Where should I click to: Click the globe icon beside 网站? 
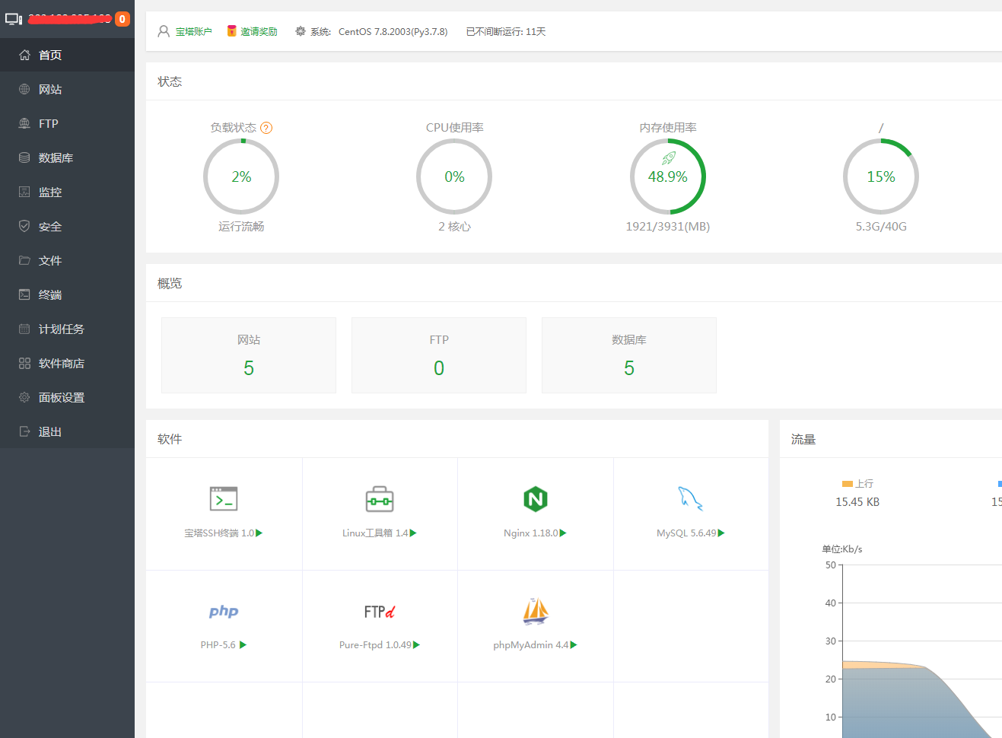click(24, 89)
